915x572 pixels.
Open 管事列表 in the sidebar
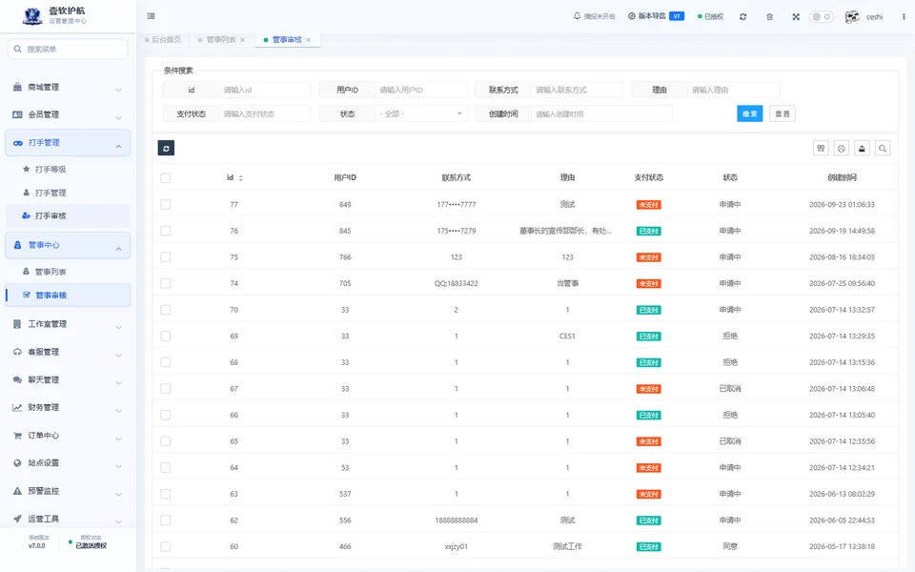68,272
